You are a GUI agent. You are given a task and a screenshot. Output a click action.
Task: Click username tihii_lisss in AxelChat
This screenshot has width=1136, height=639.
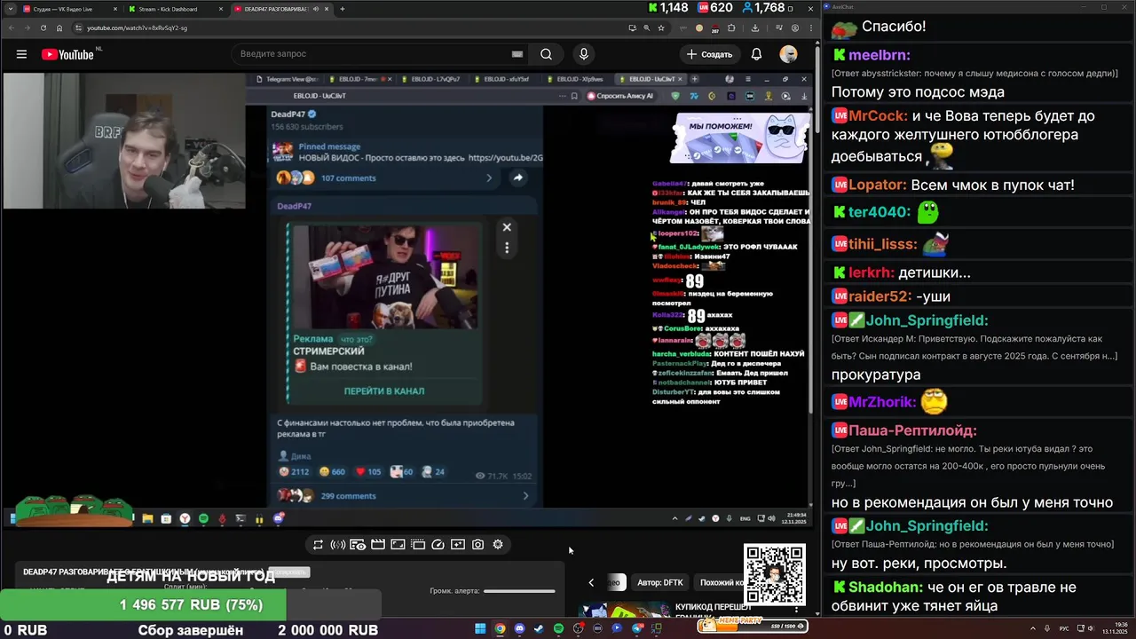[x=883, y=244]
